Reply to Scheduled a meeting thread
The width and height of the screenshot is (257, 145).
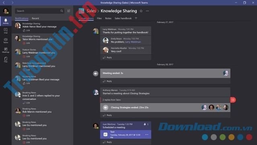(x=107, y=142)
